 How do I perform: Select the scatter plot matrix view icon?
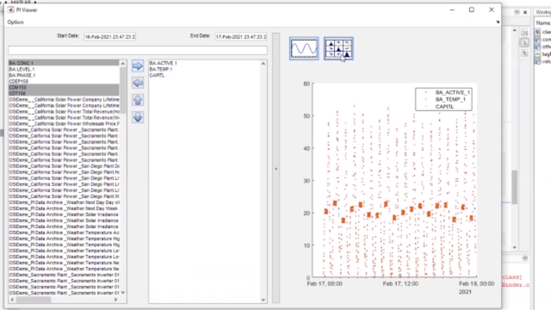(338, 48)
